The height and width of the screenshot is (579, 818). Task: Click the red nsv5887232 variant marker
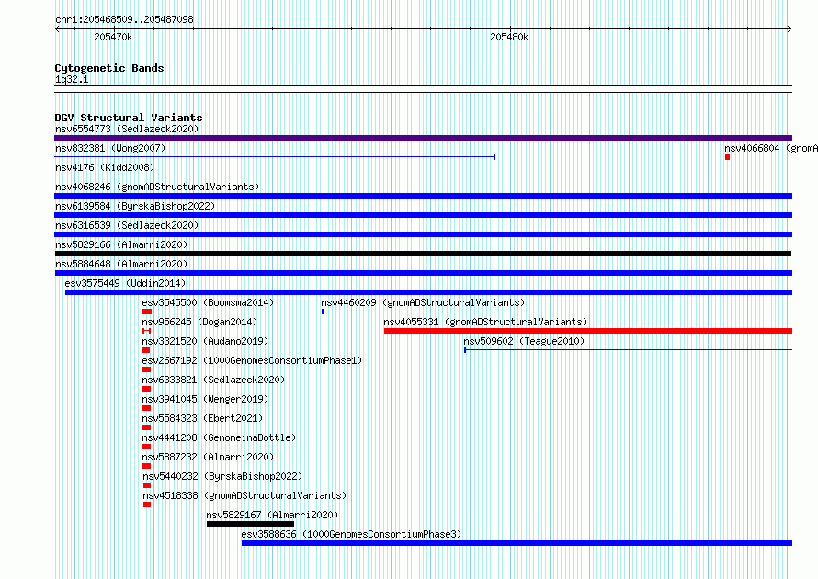(x=146, y=466)
